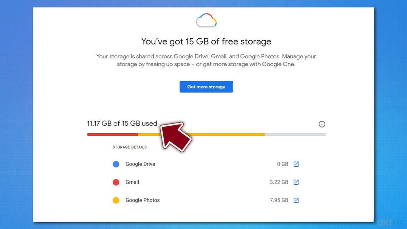Screen dimensions: 407x229
Task: Open Google Photos via its external link icon
Action: coord(296,200)
